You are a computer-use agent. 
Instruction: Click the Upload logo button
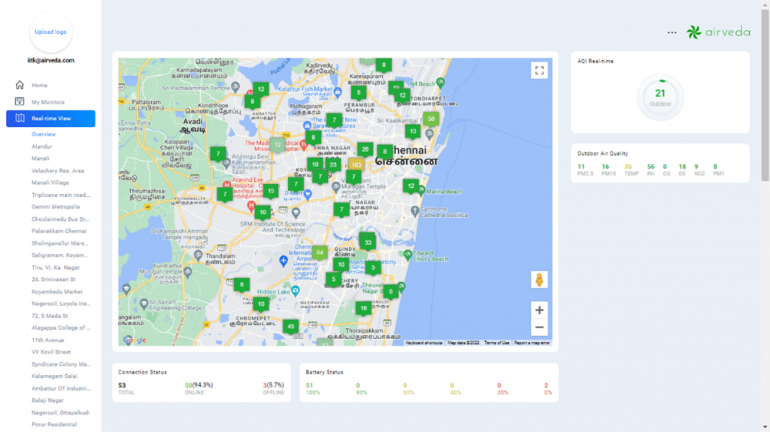tap(50, 32)
